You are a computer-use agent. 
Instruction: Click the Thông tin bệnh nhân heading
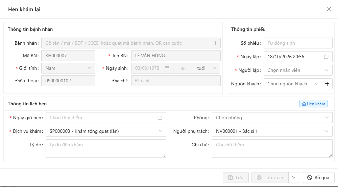(x=30, y=29)
